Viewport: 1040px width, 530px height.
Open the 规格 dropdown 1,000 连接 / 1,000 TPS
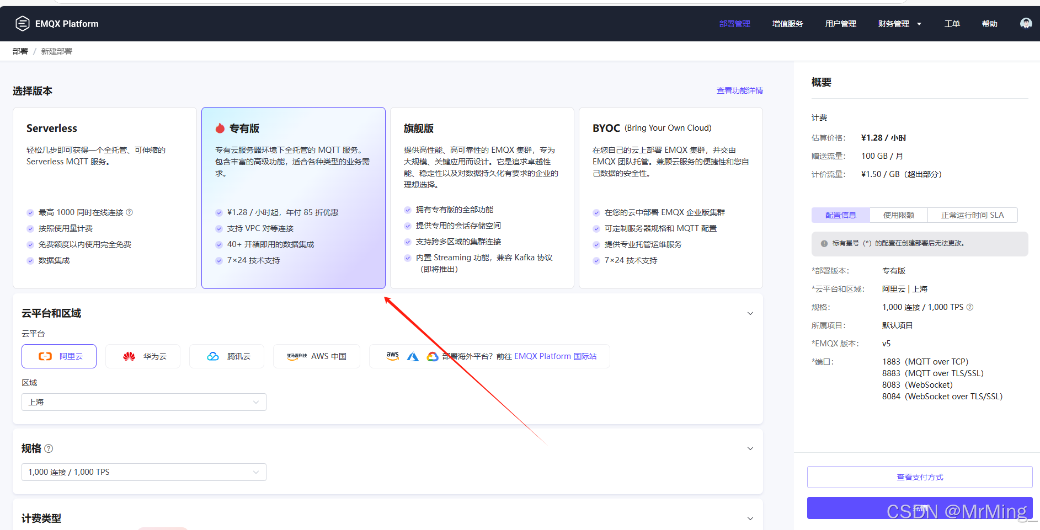point(144,472)
